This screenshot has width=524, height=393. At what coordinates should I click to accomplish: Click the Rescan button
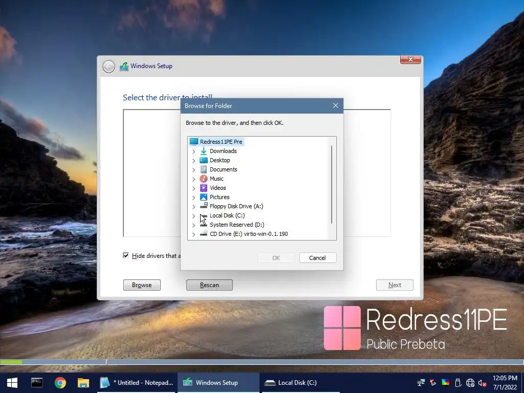coord(209,285)
